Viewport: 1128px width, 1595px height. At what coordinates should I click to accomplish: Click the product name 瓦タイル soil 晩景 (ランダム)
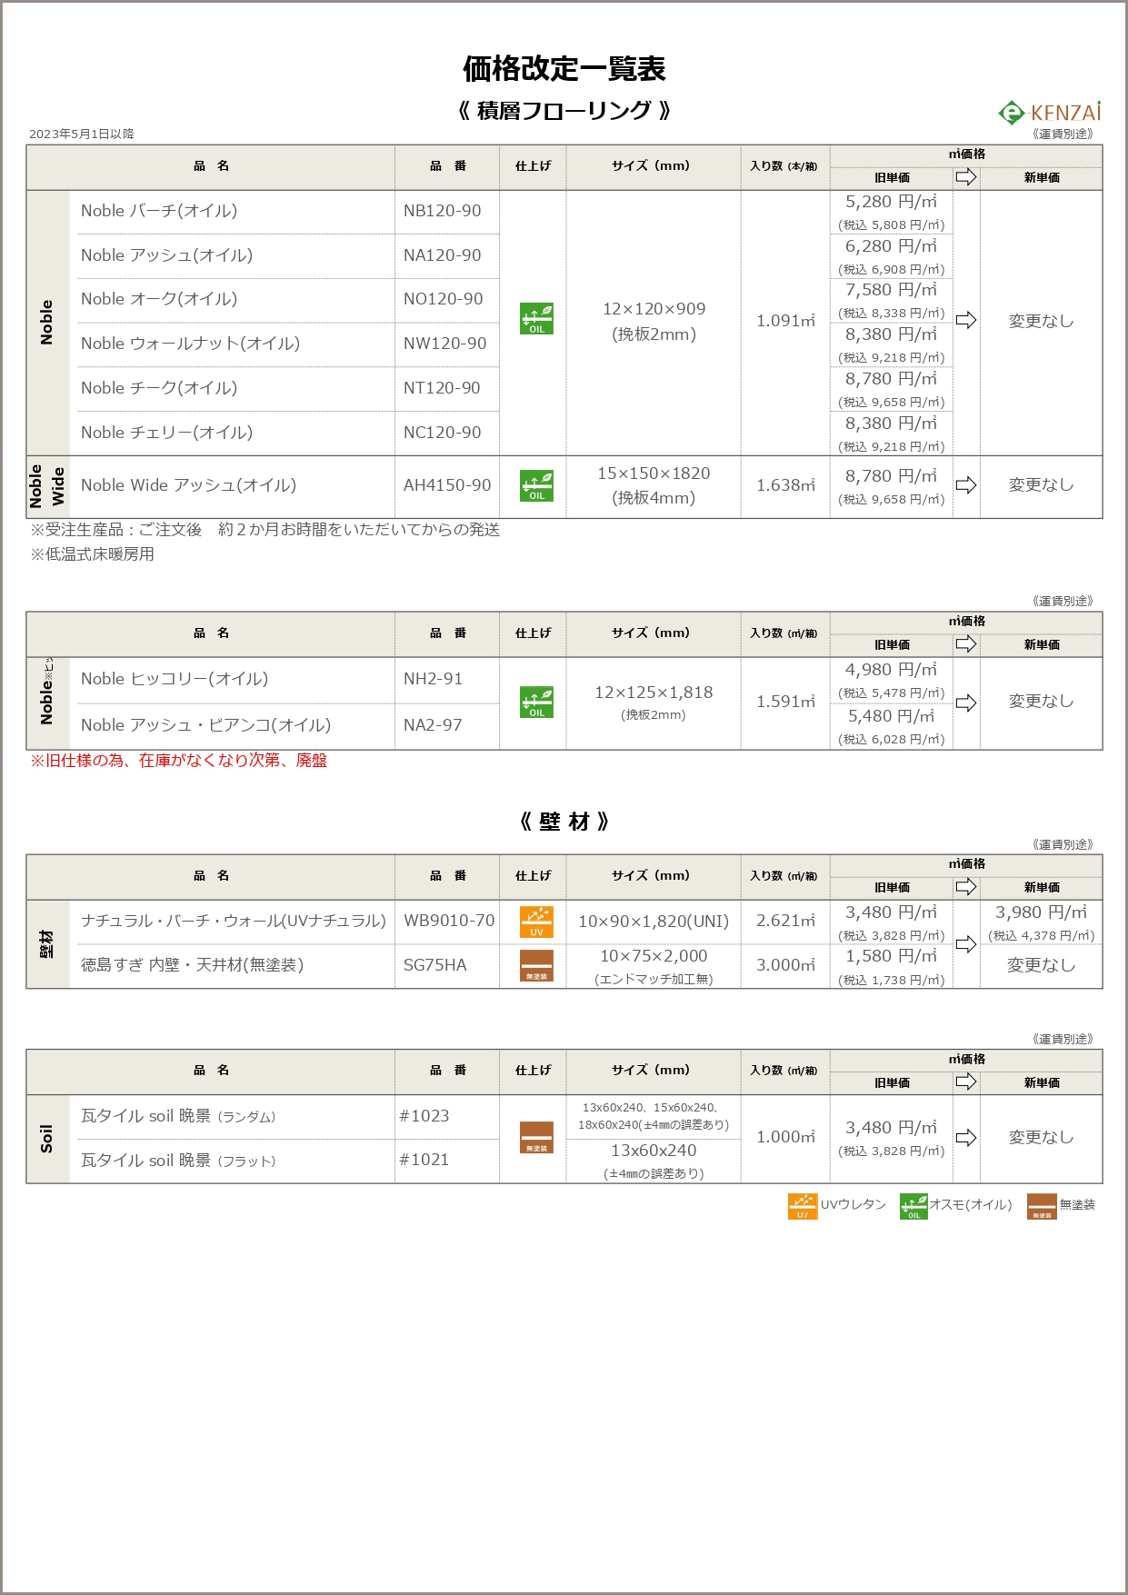(178, 1116)
